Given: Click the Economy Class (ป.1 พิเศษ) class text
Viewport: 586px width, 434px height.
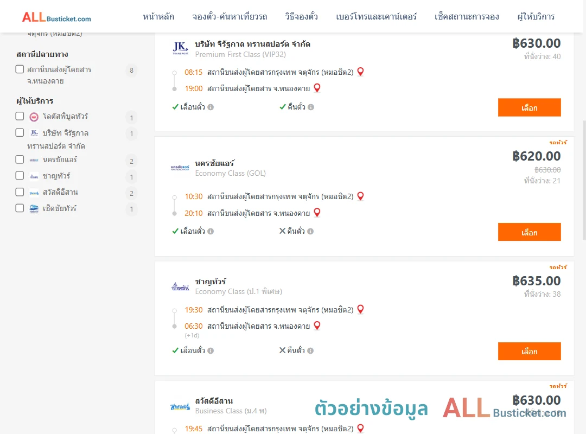Looking at the screenshot, I should tap(238, 291).
